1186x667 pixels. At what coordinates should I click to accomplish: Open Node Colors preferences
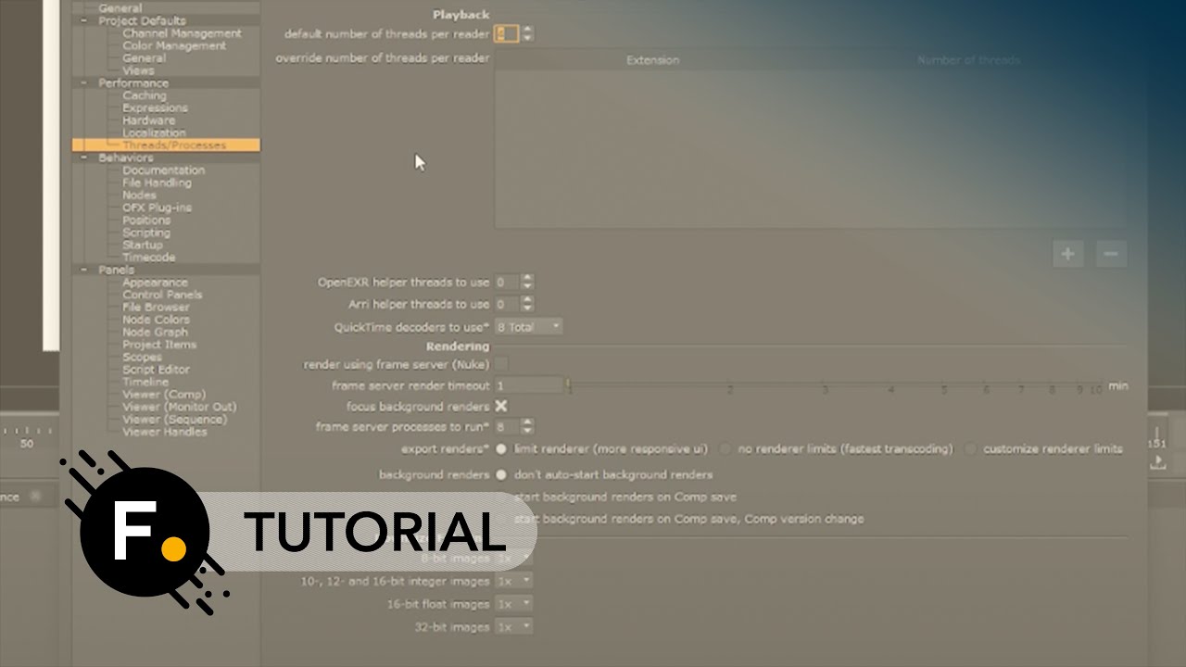coord(156,320)
